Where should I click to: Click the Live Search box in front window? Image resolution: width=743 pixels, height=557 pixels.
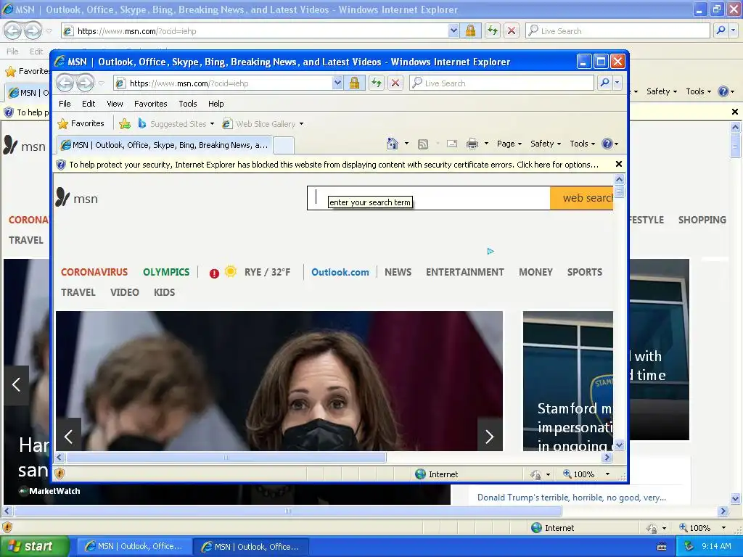tap(501, 83)
